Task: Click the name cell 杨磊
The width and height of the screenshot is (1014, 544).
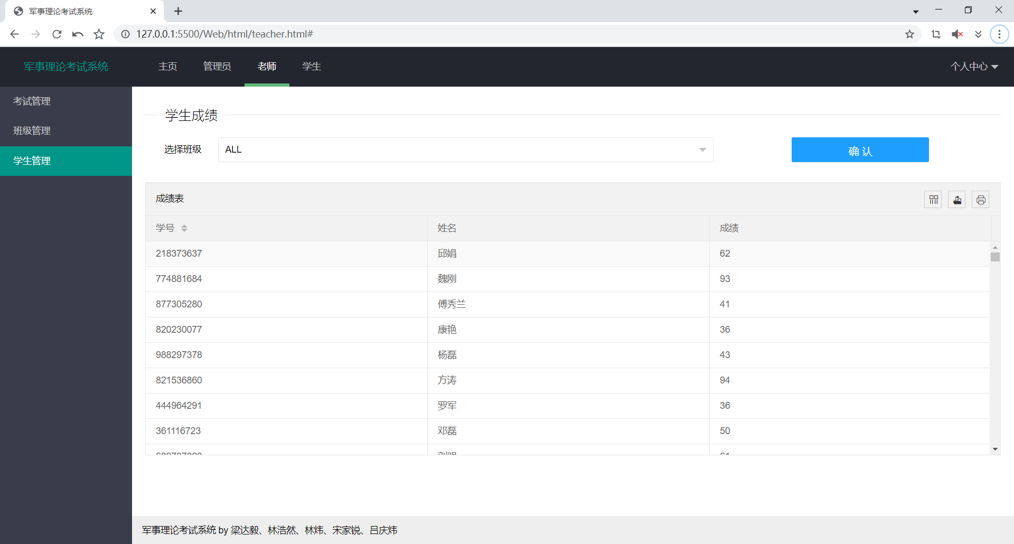Action: coord(568,355)
